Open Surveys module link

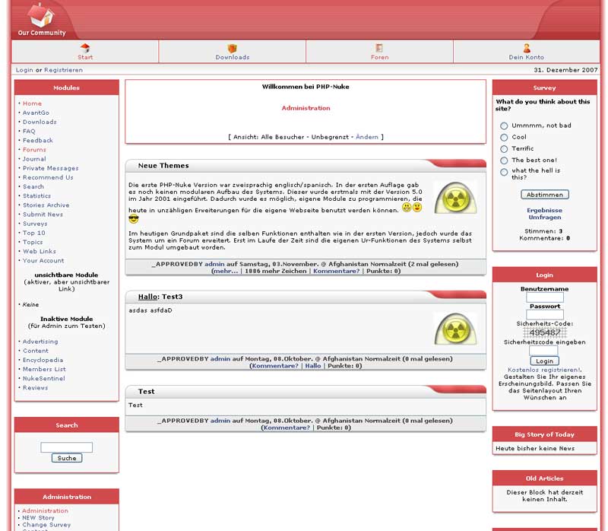pyautogui.click(x=35, y=224)
